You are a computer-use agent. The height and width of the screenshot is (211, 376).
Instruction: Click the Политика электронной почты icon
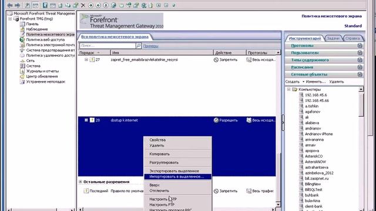pyautogui.click(x=22, y=45)
